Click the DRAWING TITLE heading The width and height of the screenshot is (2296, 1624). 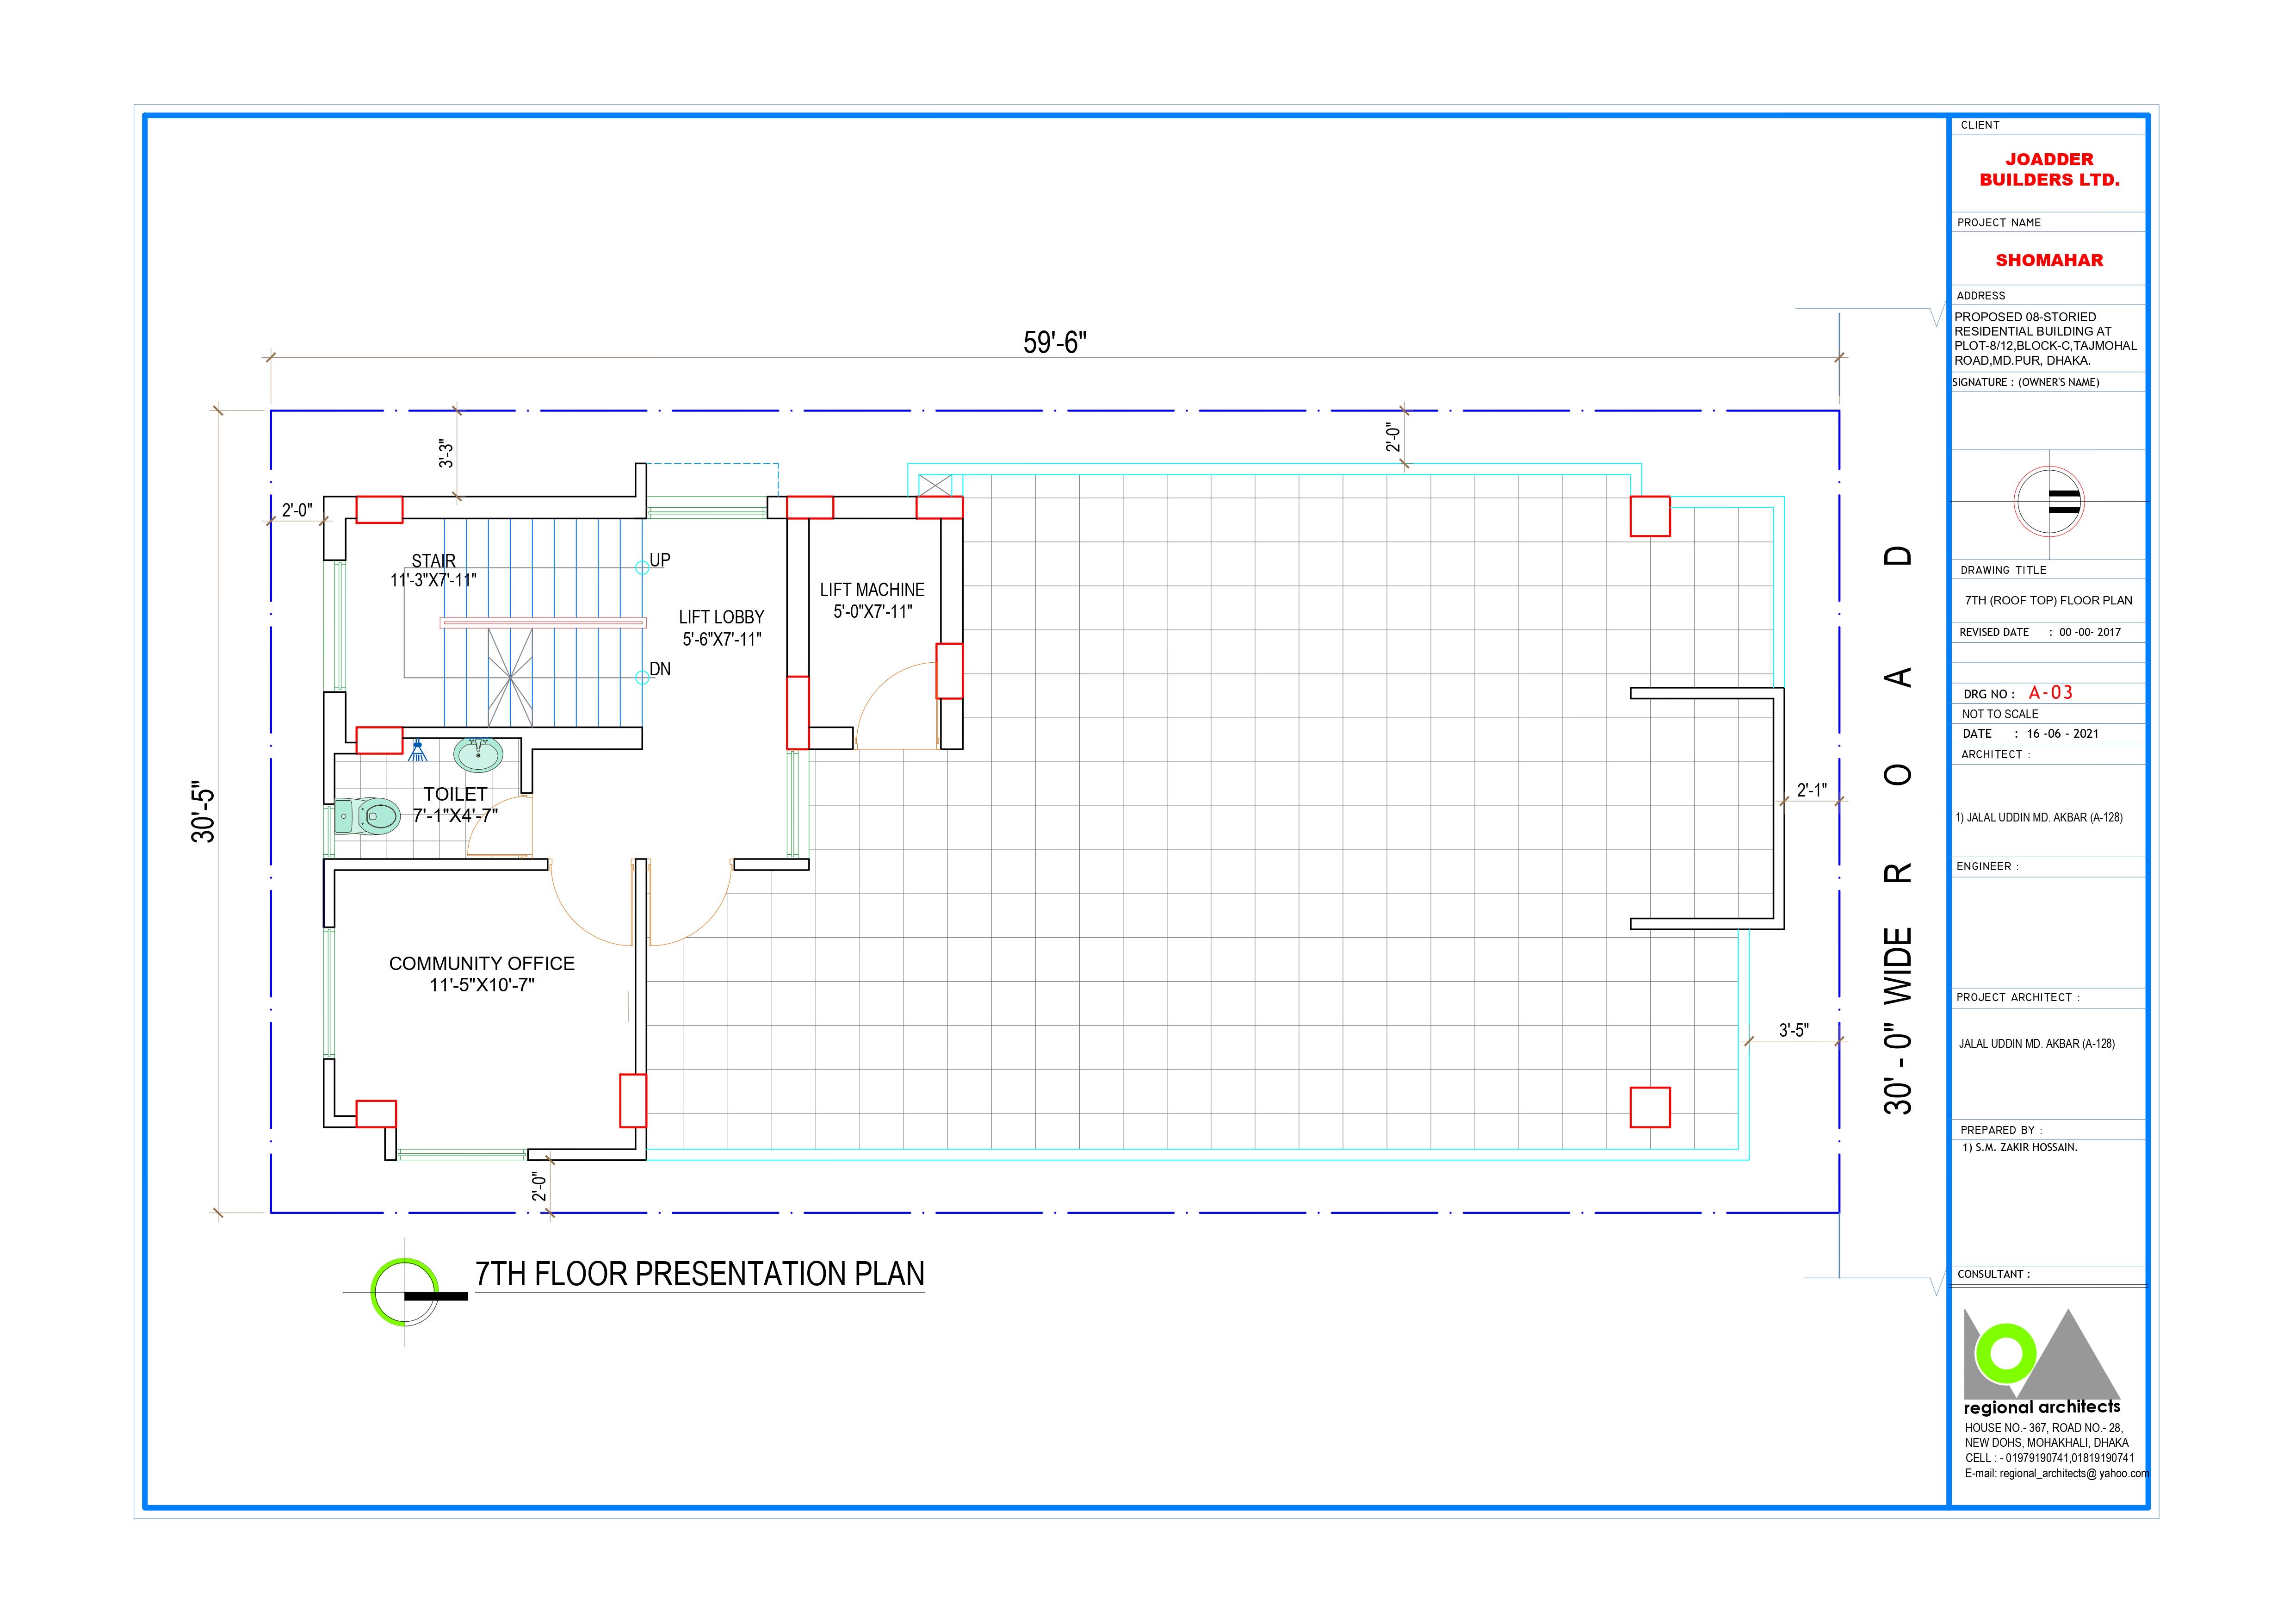(2003, 570)
